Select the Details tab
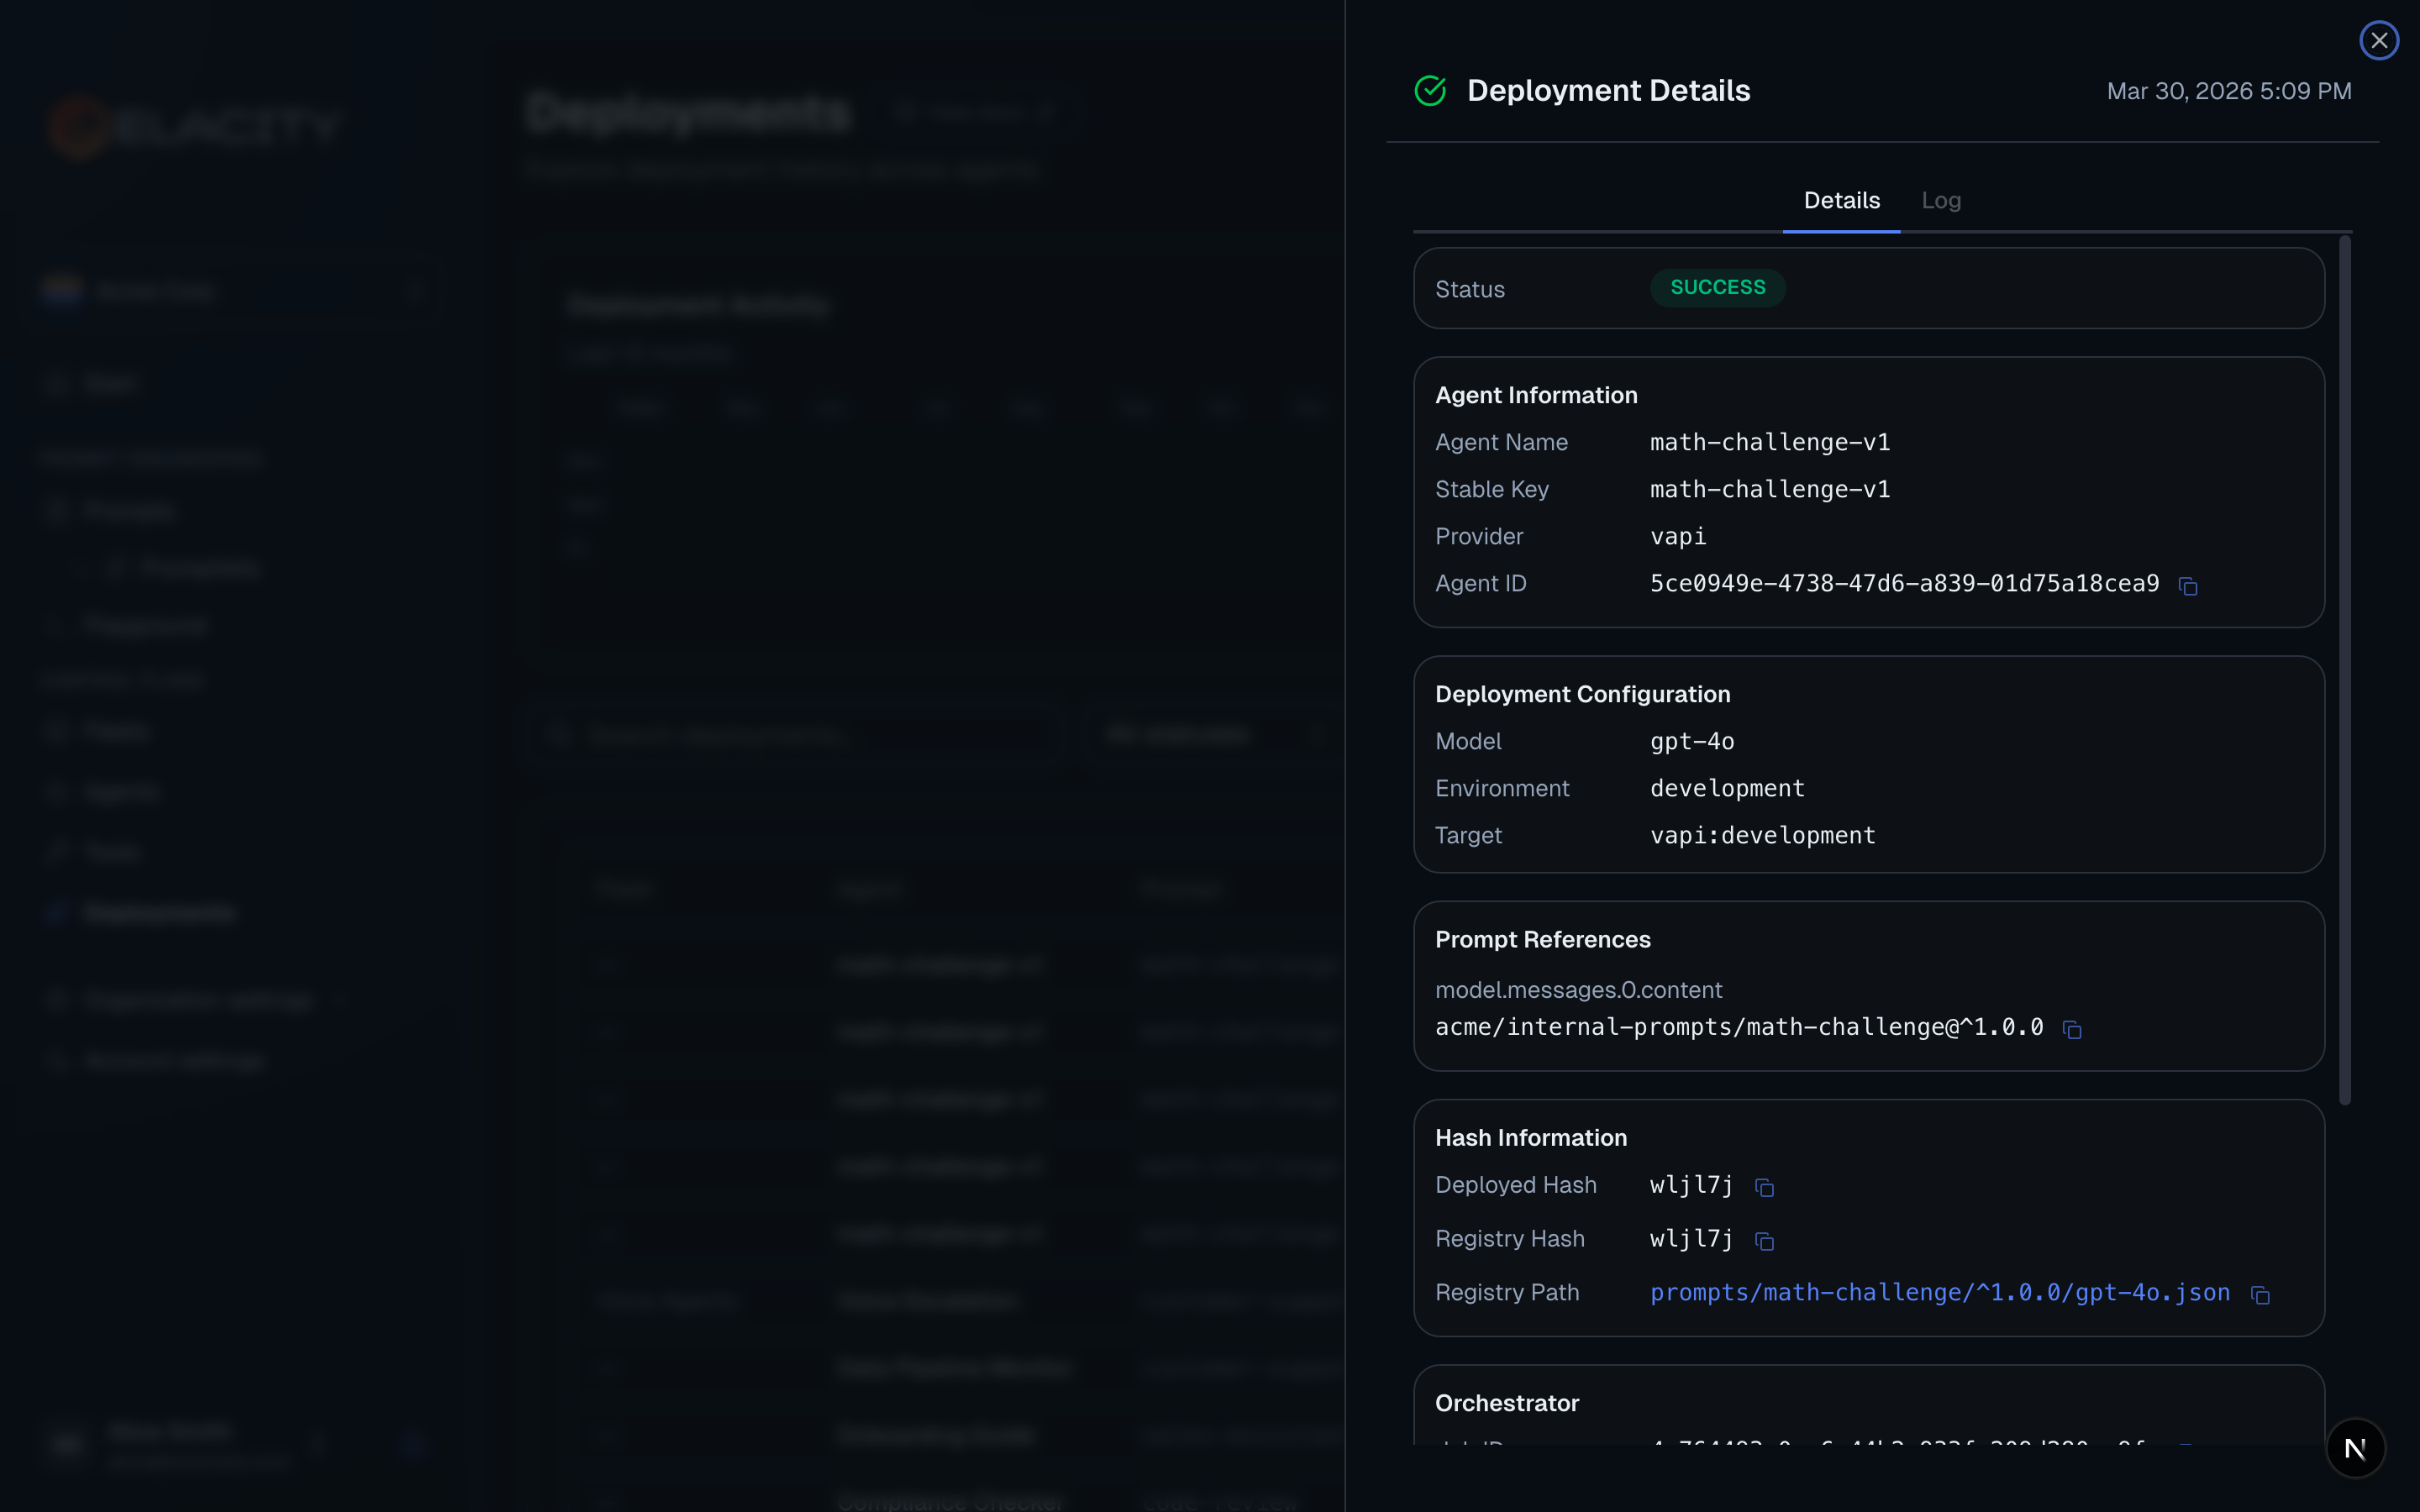The image size is (2420, 1512). click(x=1841, y=201)
